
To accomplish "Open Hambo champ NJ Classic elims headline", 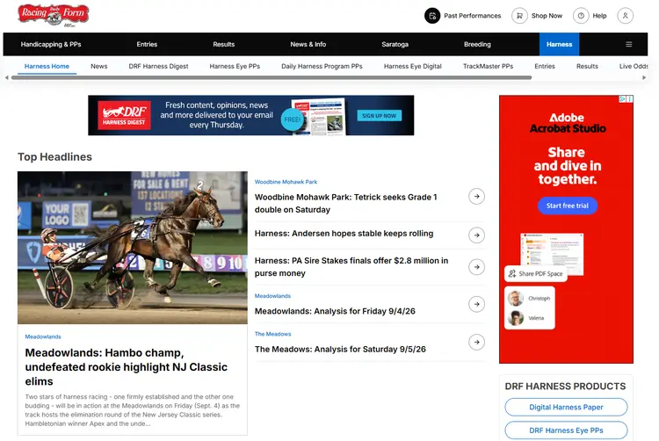I will tap(126, 367).
